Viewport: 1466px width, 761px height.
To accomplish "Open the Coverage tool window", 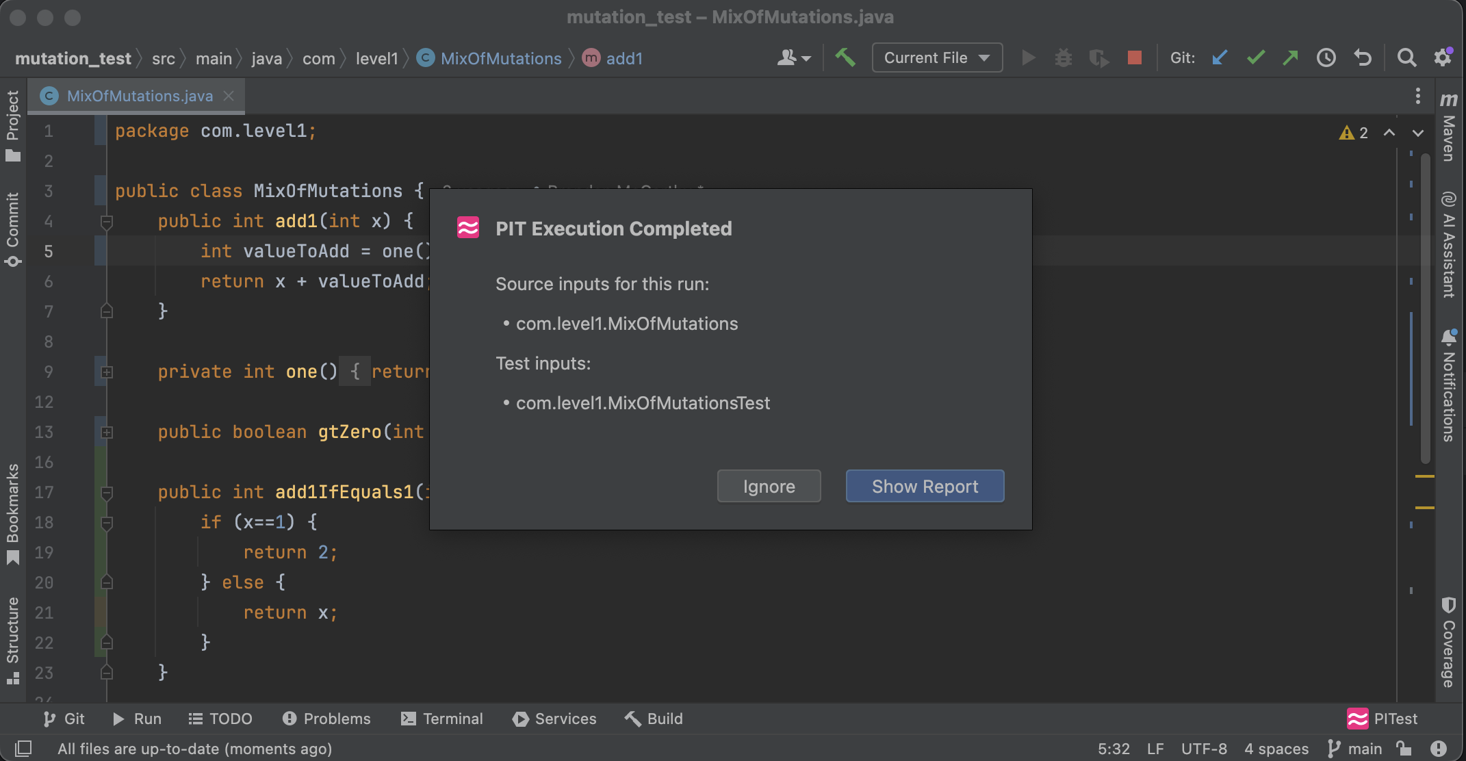I will [x=1449, y=642].
